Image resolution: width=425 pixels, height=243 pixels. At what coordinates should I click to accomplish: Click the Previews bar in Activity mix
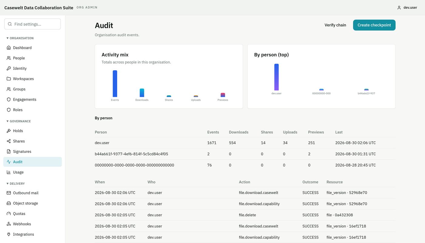[x=223, y=95]
